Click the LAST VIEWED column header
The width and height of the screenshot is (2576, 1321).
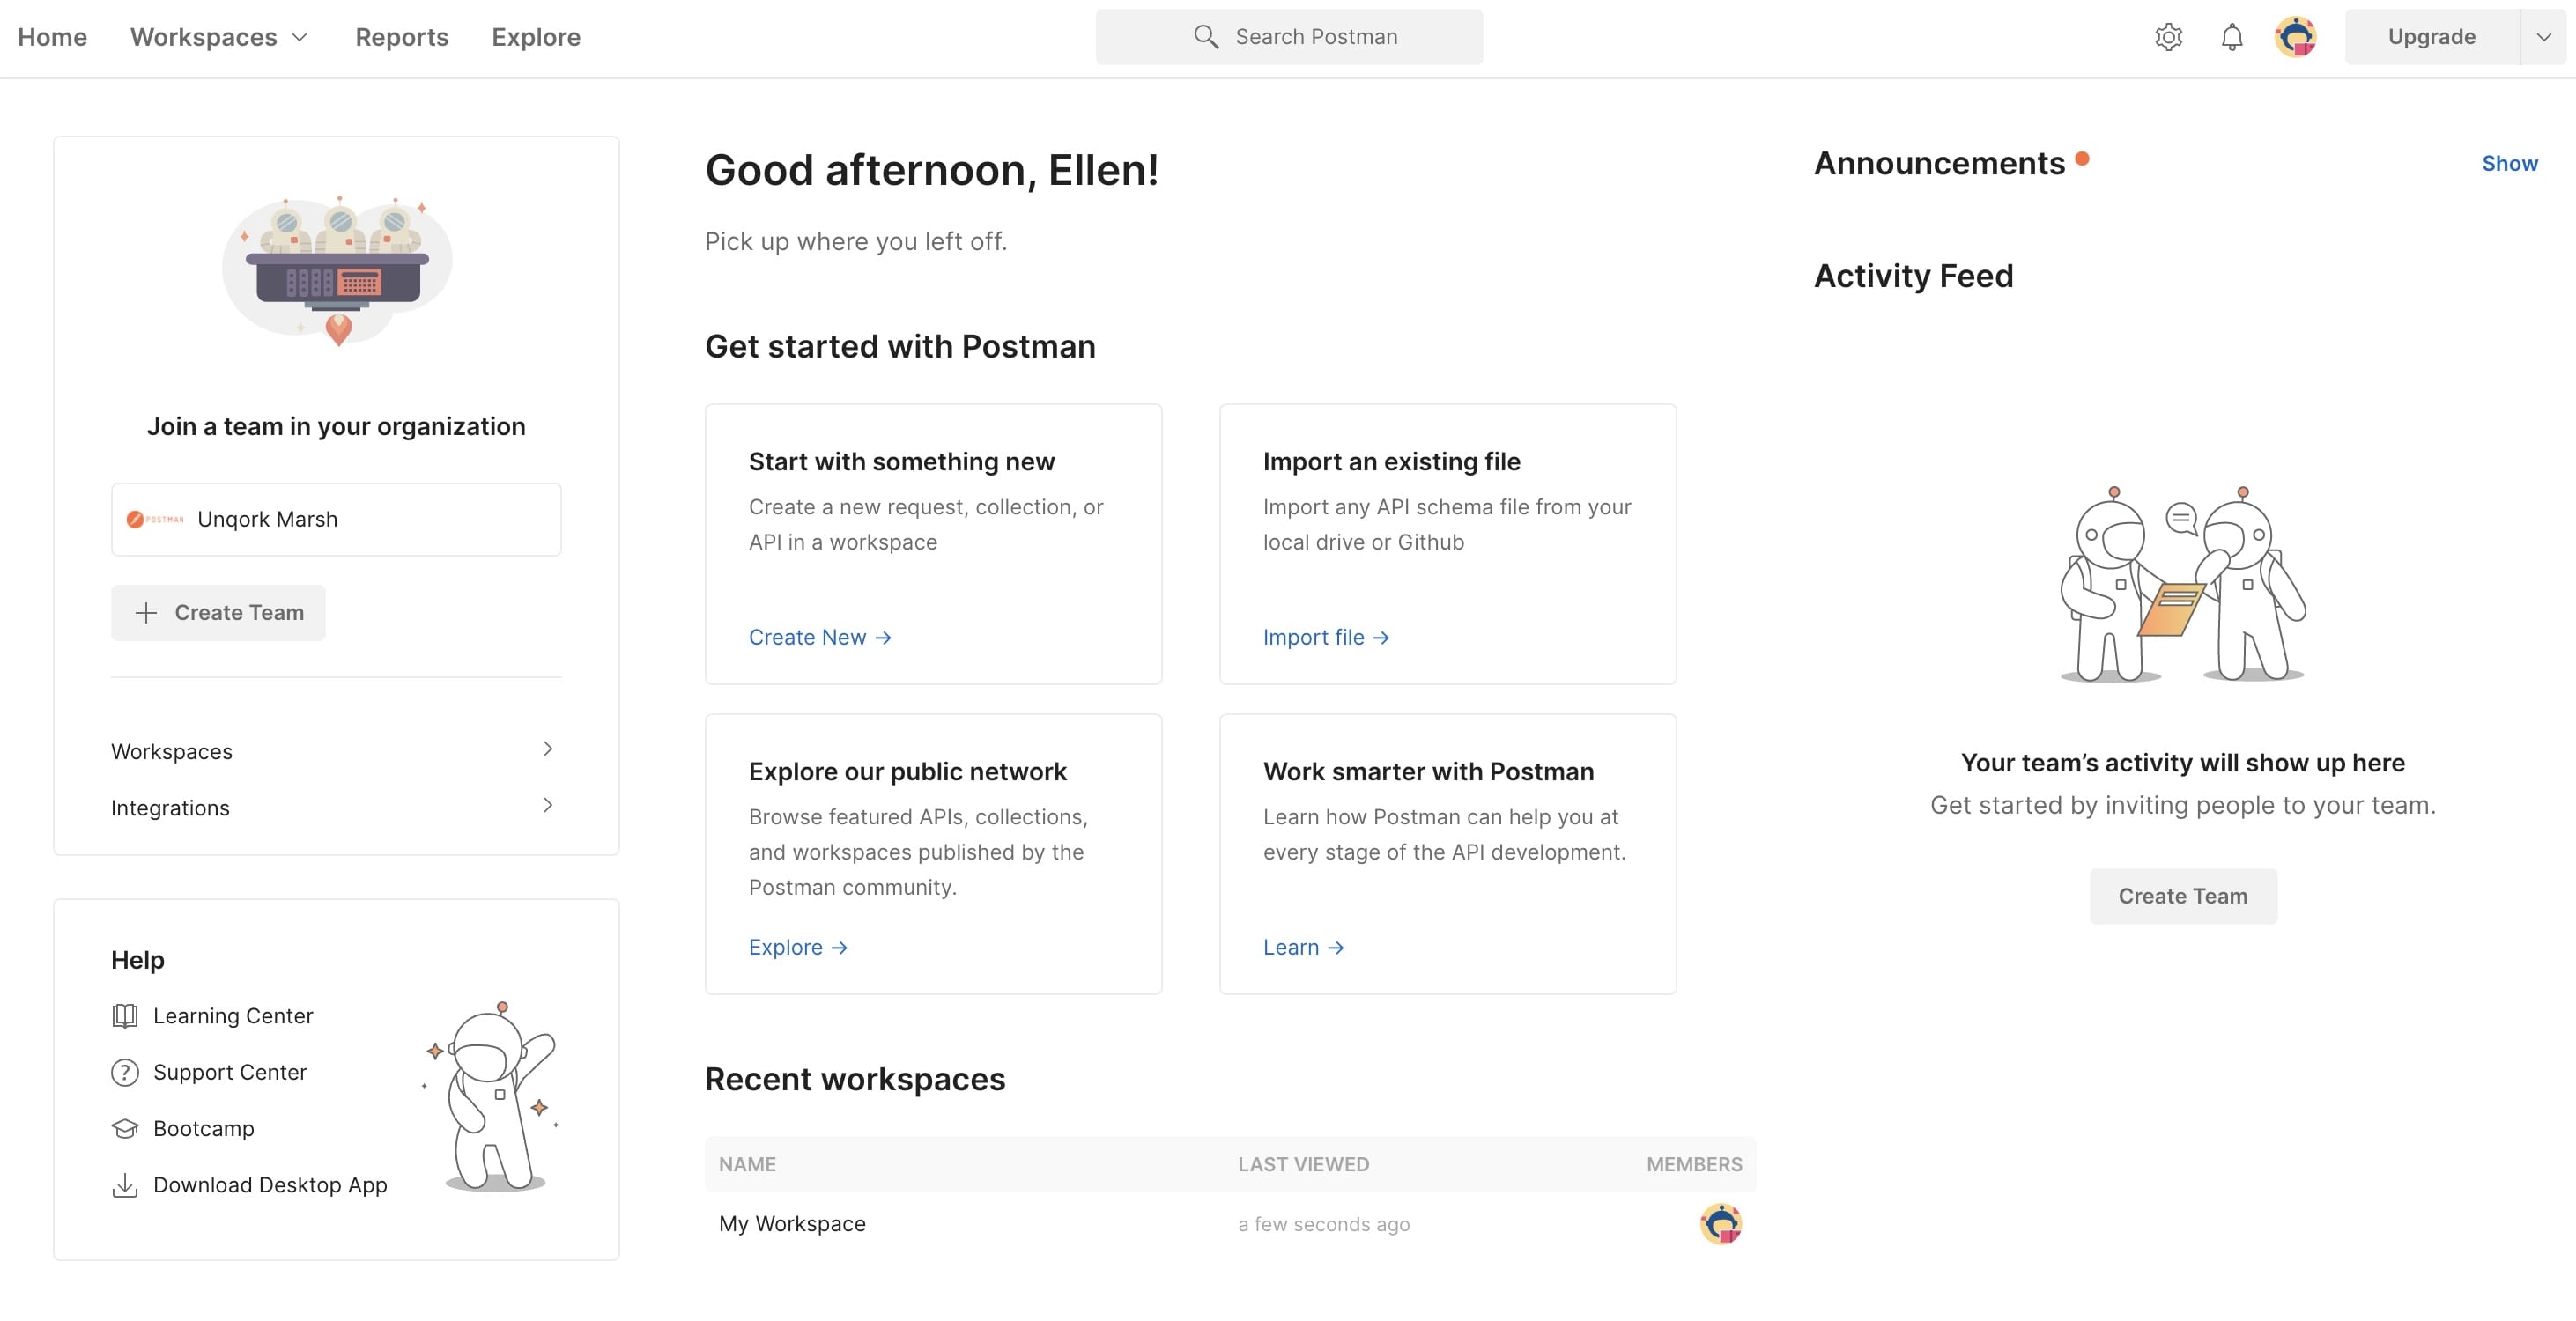pos(1303,1164)
